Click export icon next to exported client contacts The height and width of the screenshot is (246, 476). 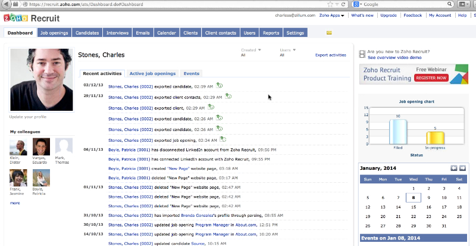(228, 96)
